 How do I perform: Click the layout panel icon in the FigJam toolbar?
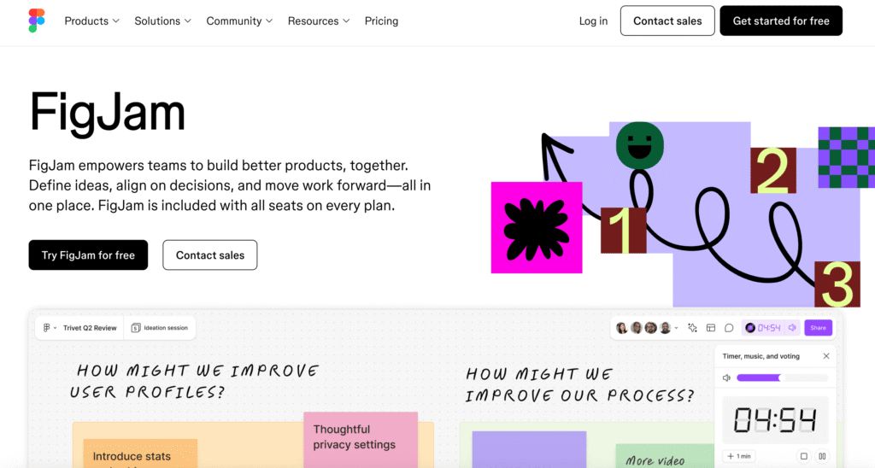click(711, 328)
